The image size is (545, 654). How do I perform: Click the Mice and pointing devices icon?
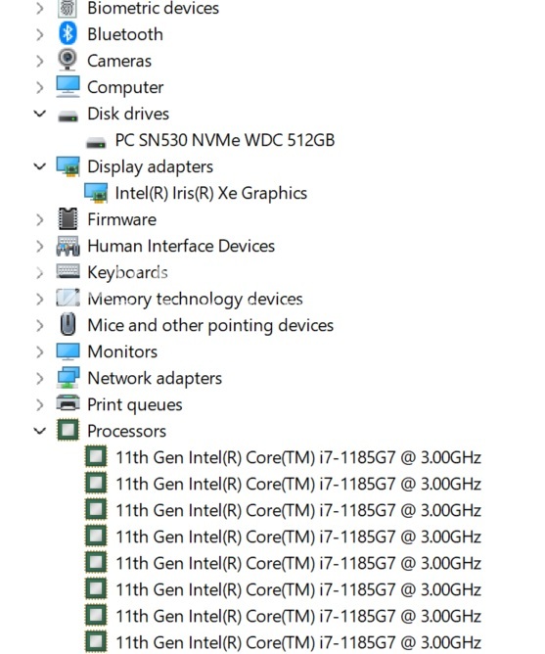click(x=68, y=324)
